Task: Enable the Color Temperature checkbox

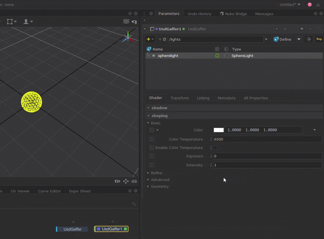Action: (215, 148)
